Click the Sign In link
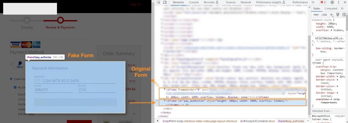Viewport: 348px width, 123px height. [x=136, y=5]
